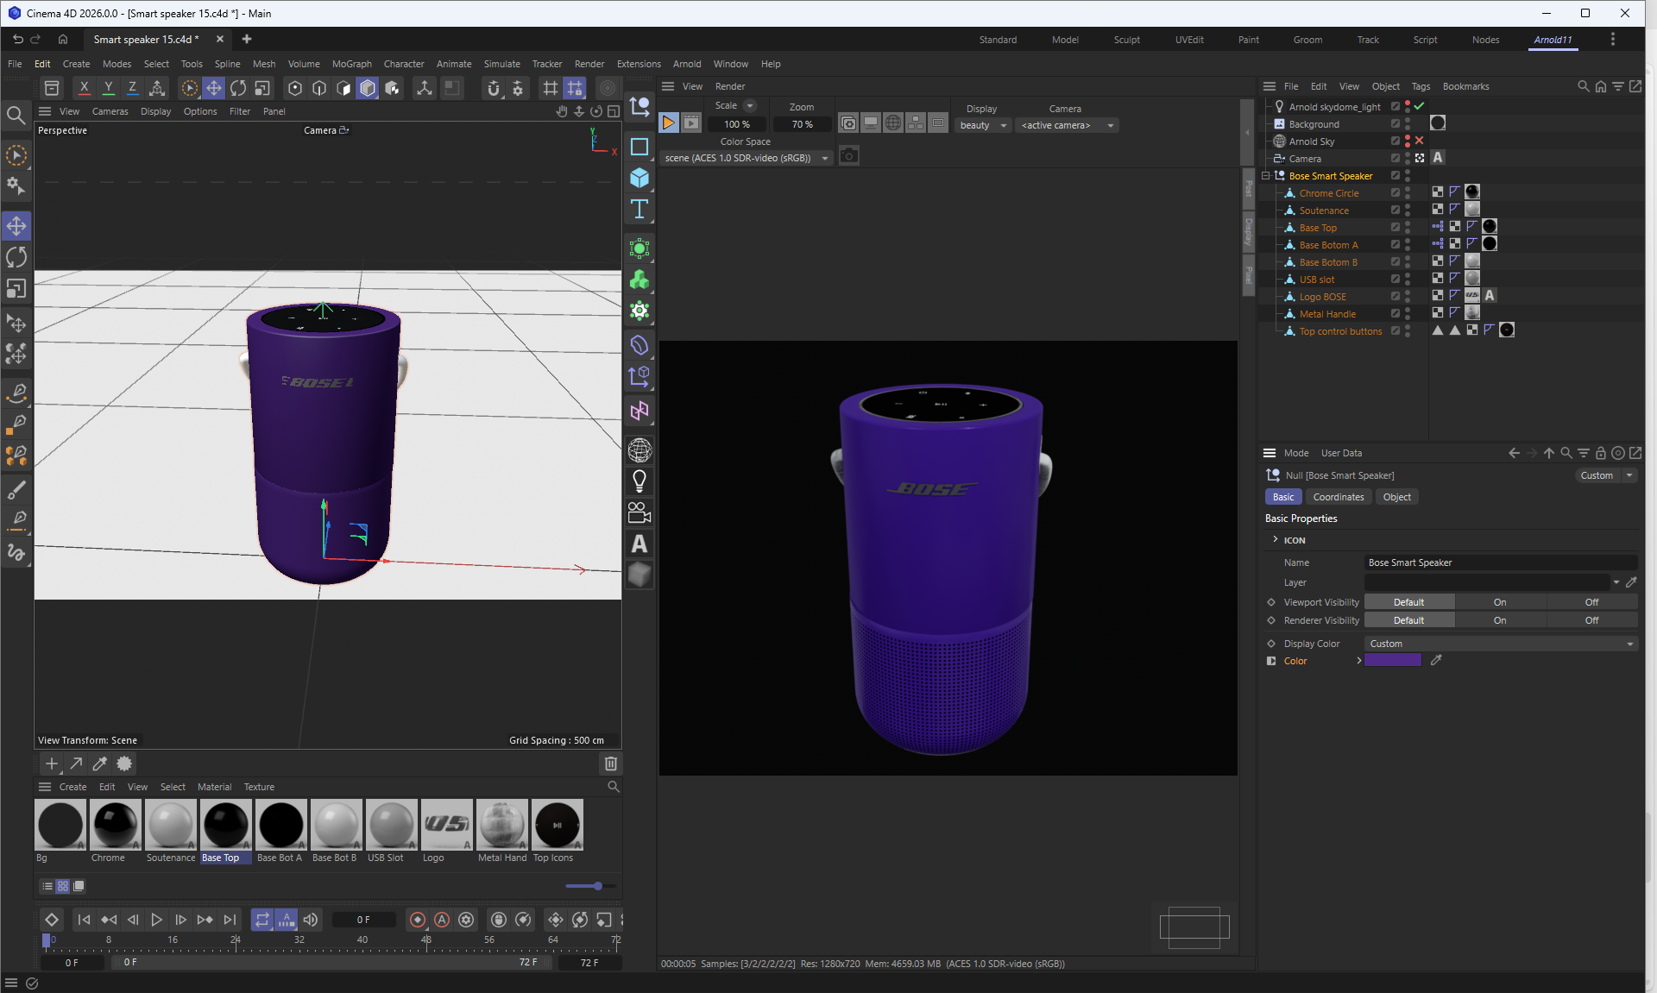Open the MoGraph menu
Image resolution: width=1657 pixels, height=993 pixels.
(x=351, y=64)
